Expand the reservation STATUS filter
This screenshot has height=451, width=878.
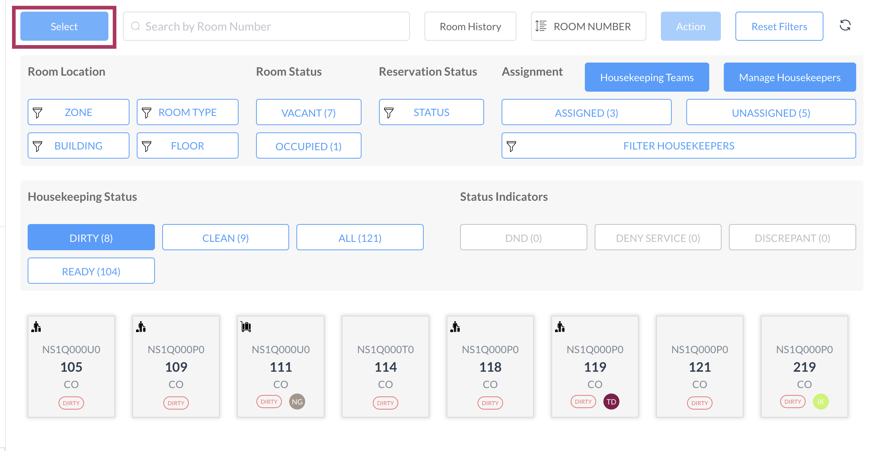(x=431, y=112)
